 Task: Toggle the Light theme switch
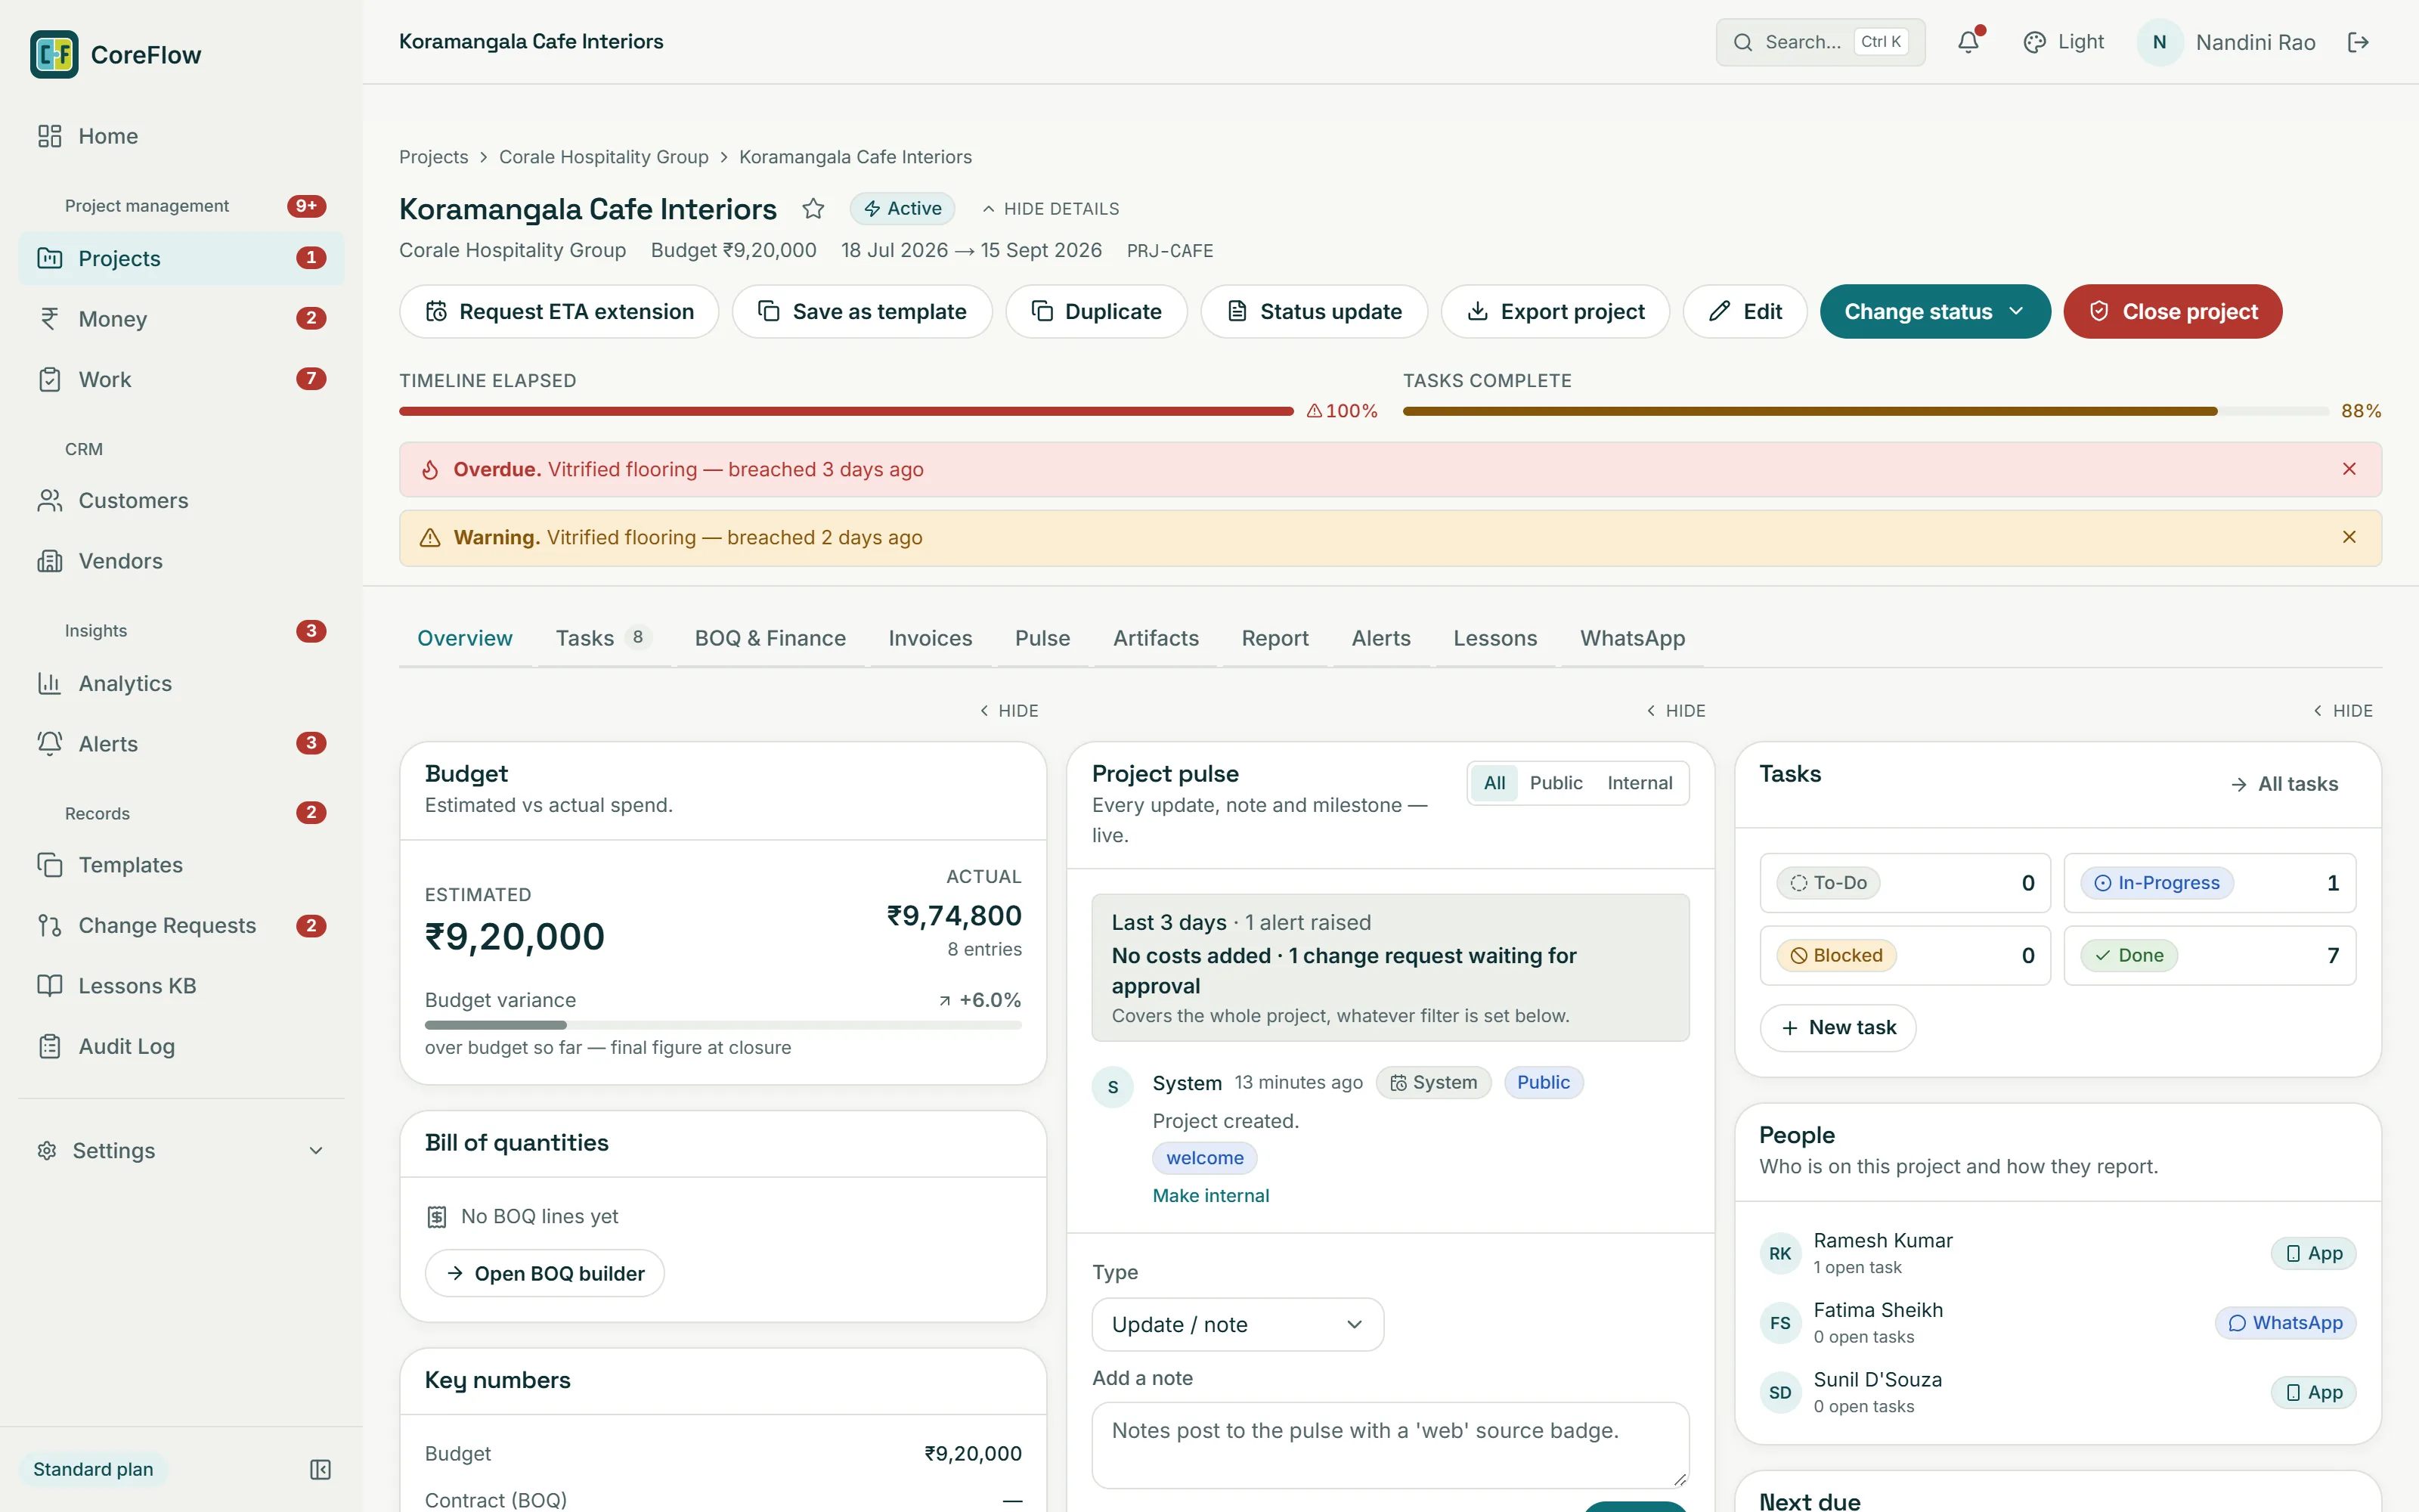(2063, 42)
